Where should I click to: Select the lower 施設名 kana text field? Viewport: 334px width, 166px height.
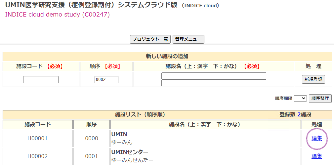[214, 83]
